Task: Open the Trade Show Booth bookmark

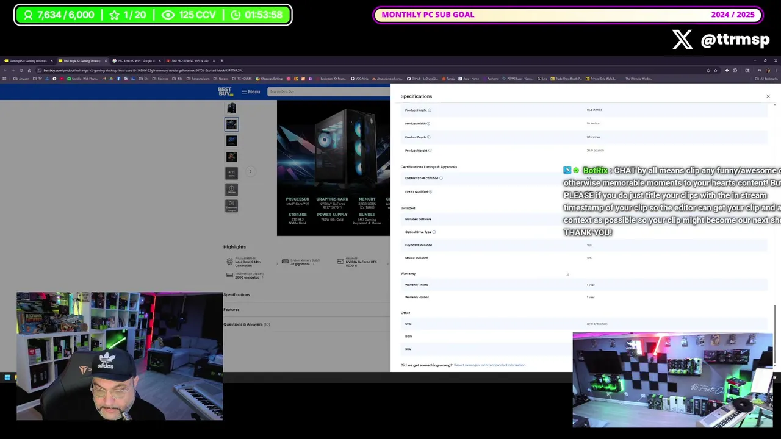Action: click(567, 79)
